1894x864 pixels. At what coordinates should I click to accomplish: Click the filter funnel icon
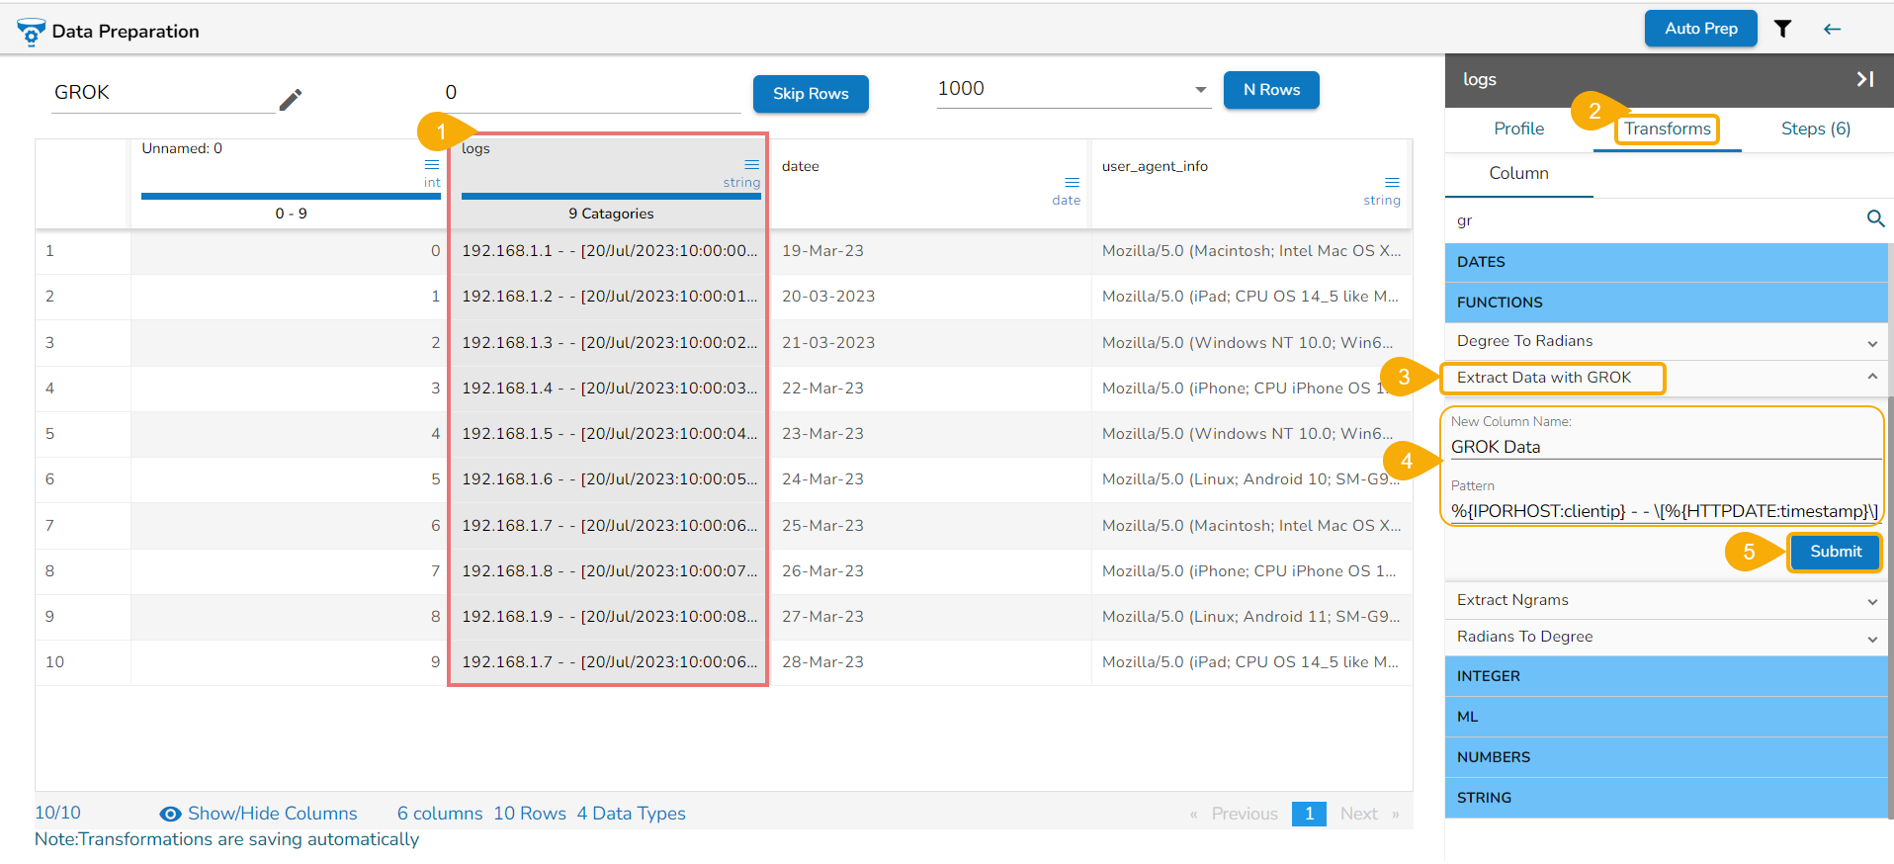(x=1782, y=29)
